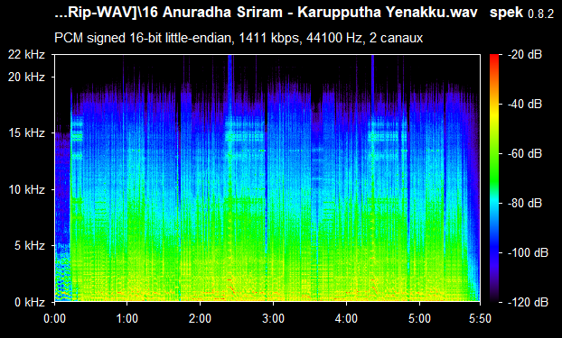
Task: Click the 3:00 time axis marker
Action: point(273,318)
